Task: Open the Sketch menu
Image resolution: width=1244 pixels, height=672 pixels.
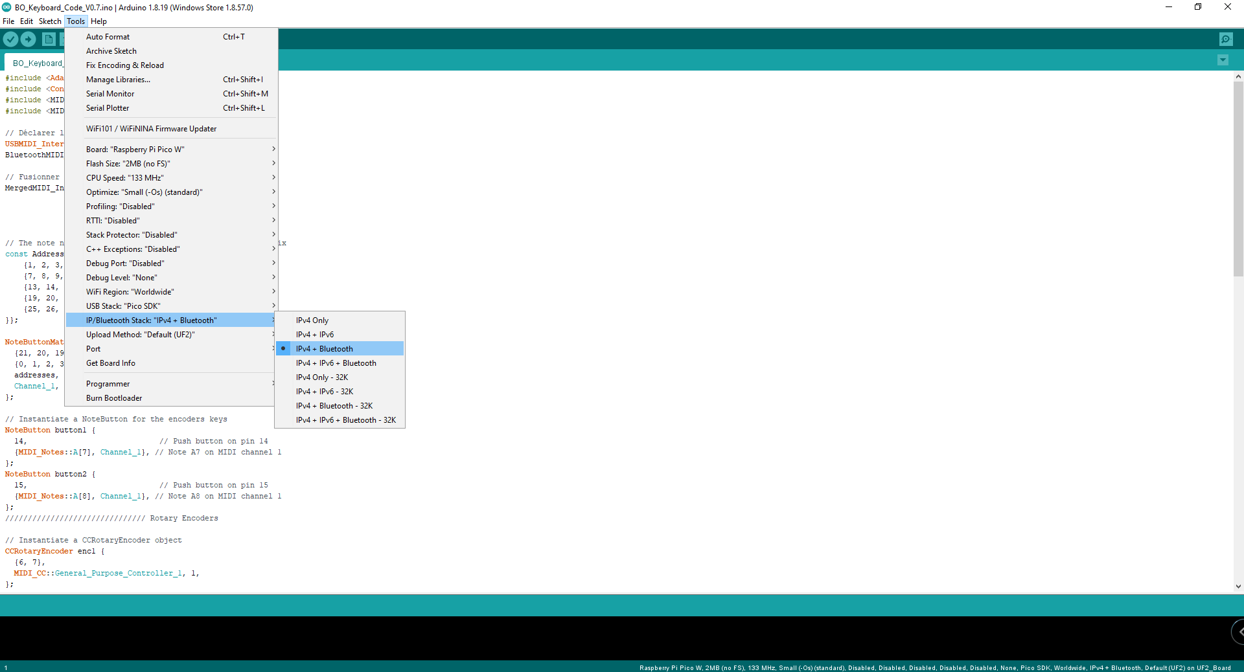Action: click(50, 21)
